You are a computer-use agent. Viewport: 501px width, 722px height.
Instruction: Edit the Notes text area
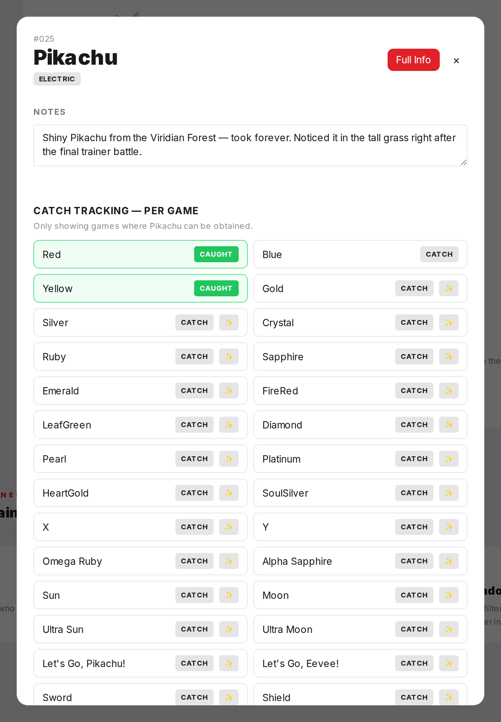click(250, 145)
